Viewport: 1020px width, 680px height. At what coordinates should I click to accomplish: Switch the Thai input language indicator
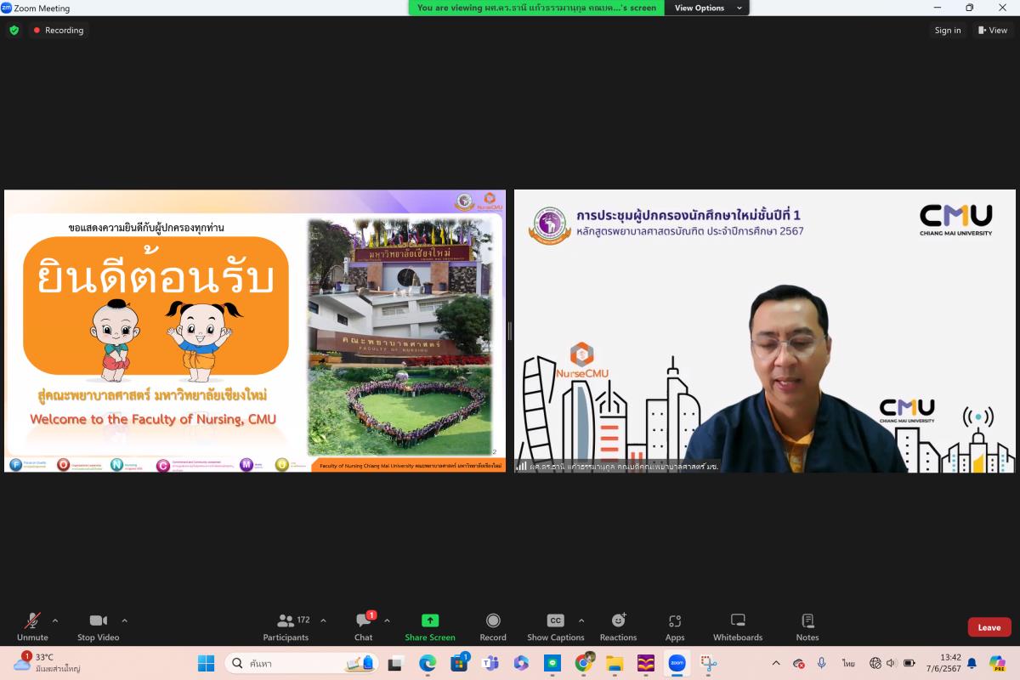tap(848, 663)
